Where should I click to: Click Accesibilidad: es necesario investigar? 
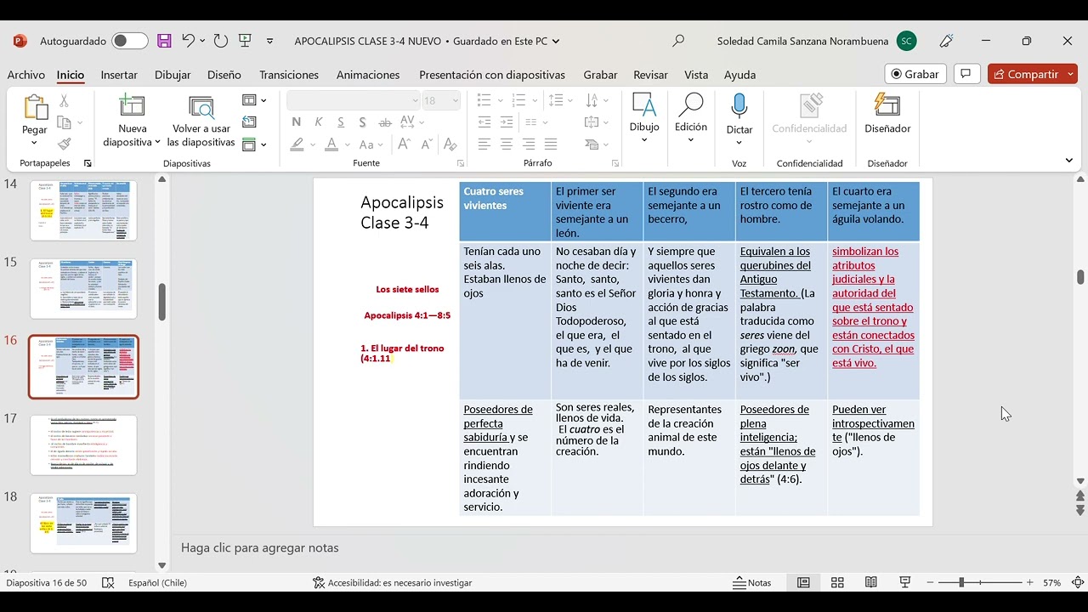tap(392, 582)
